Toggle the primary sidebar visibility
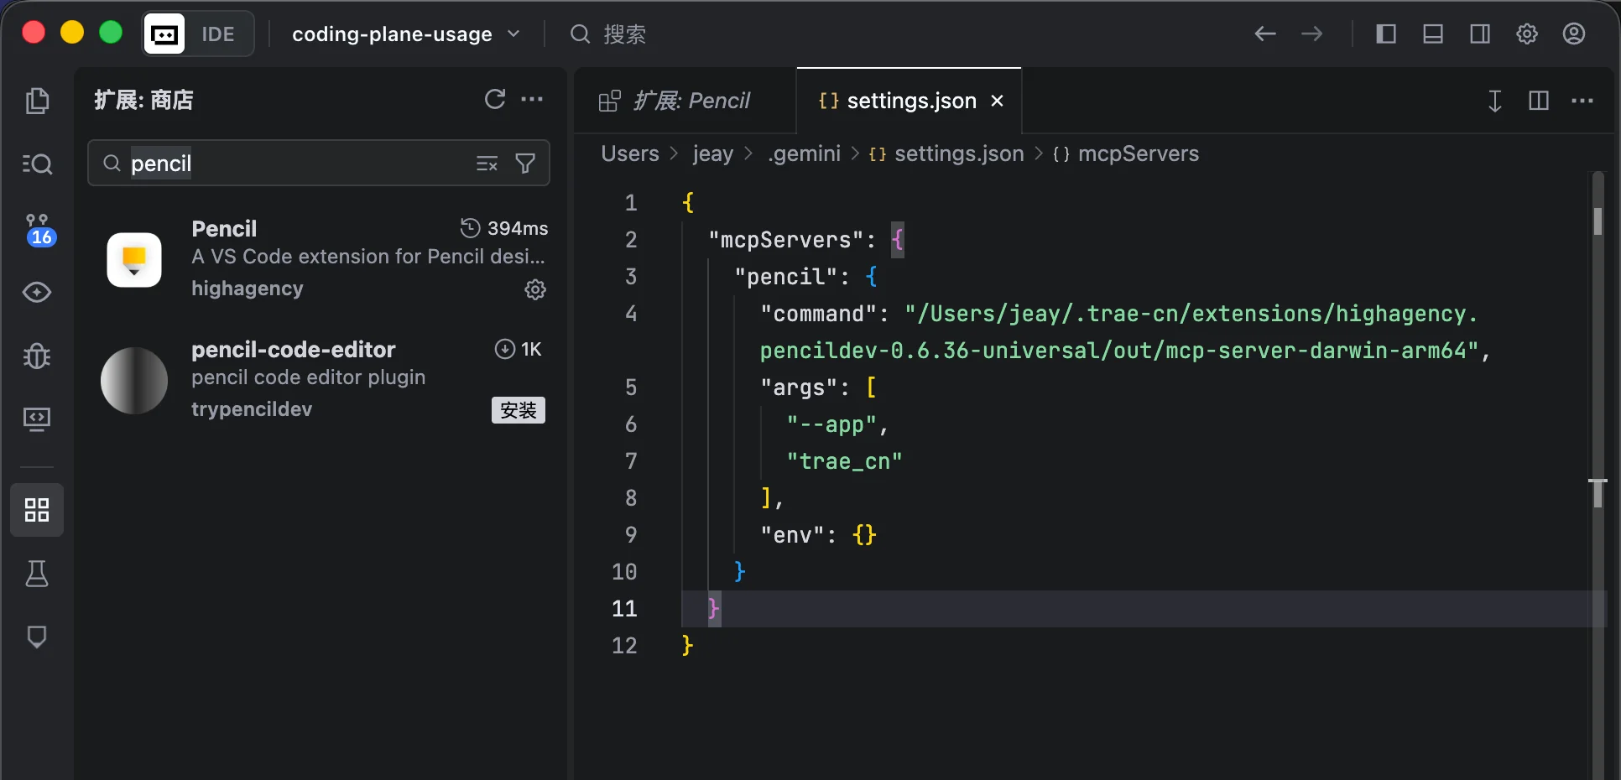This screenshot has width=1621, height=780. (1385, 34)
